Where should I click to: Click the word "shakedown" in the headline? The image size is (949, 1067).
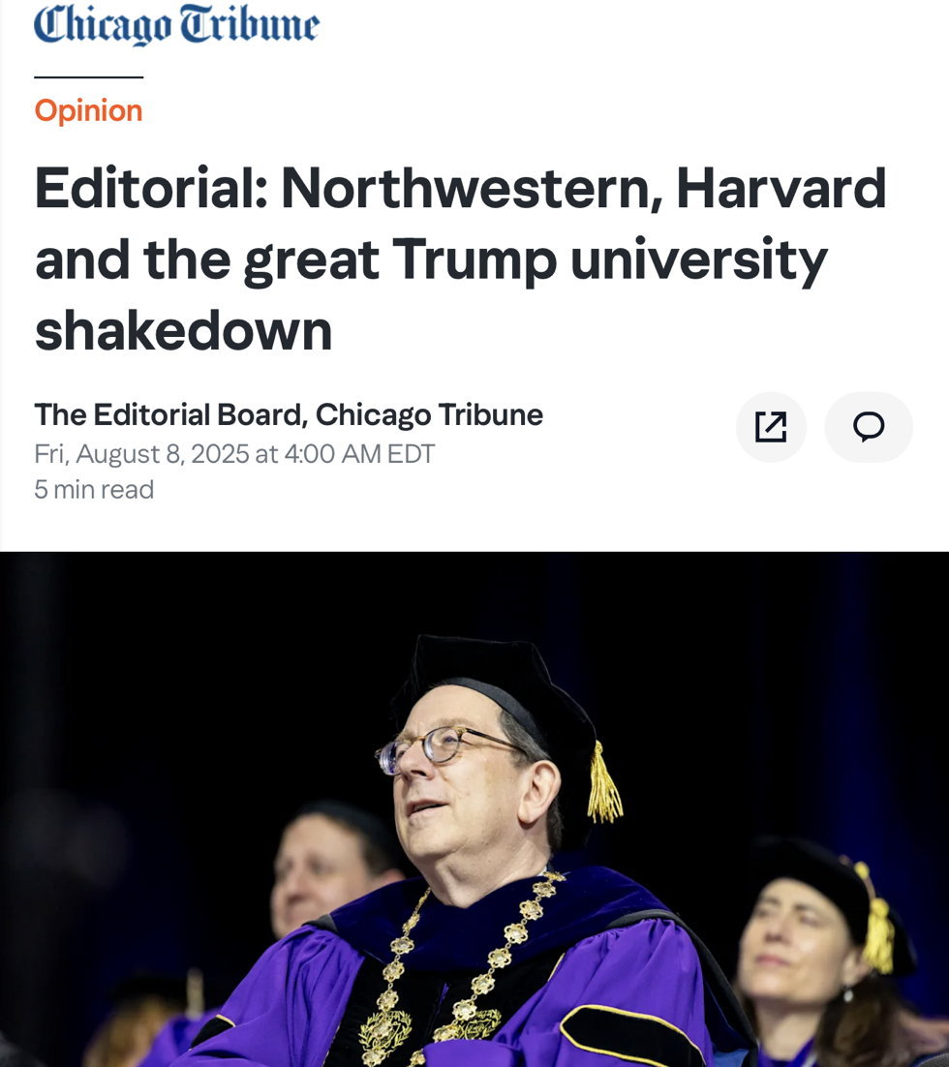184,331
